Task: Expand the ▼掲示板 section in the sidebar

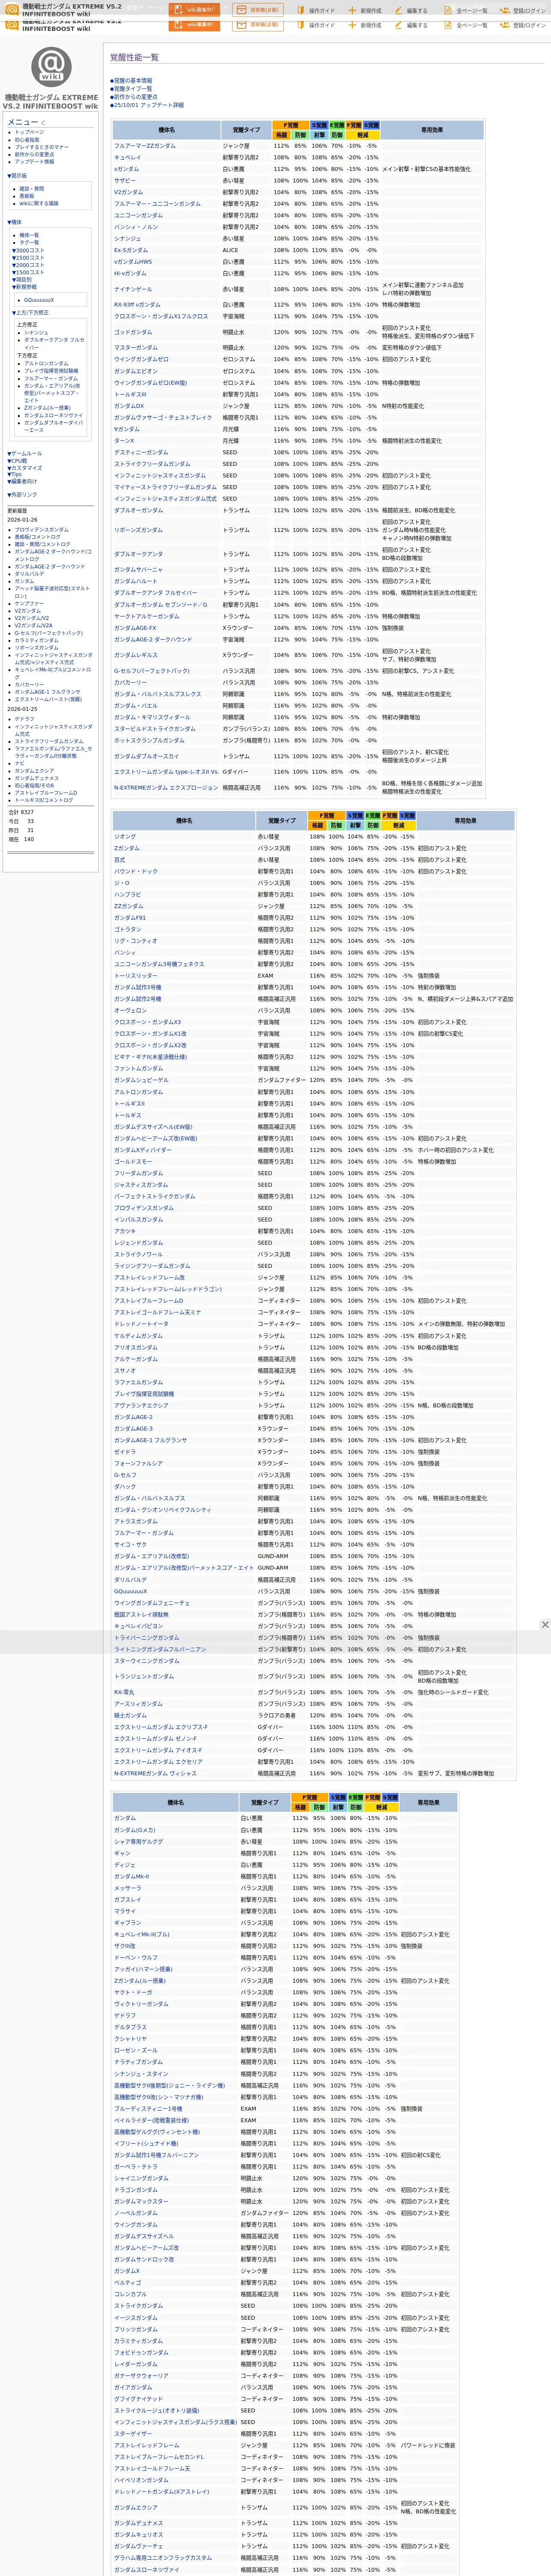Action: [x=17, y=175]
